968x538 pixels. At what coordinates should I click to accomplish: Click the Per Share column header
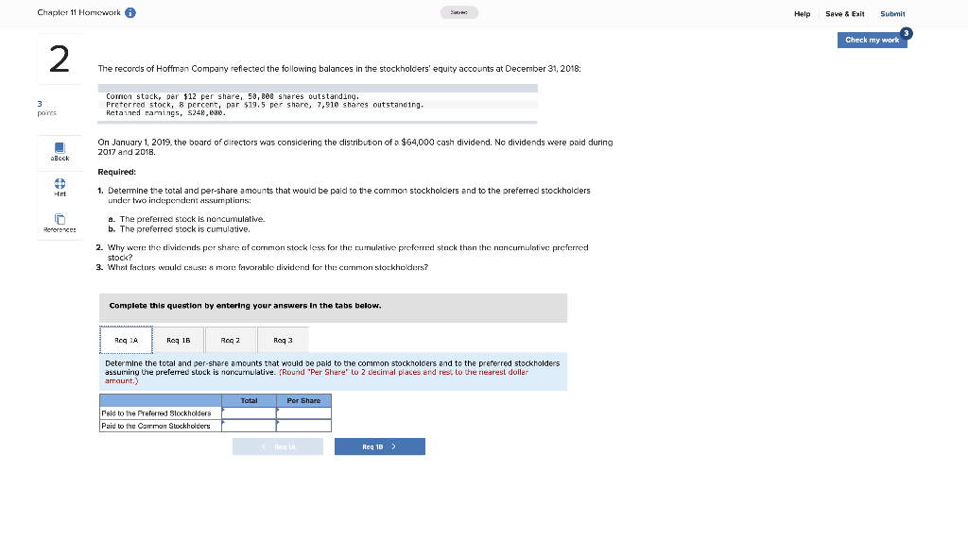point(303,400)
